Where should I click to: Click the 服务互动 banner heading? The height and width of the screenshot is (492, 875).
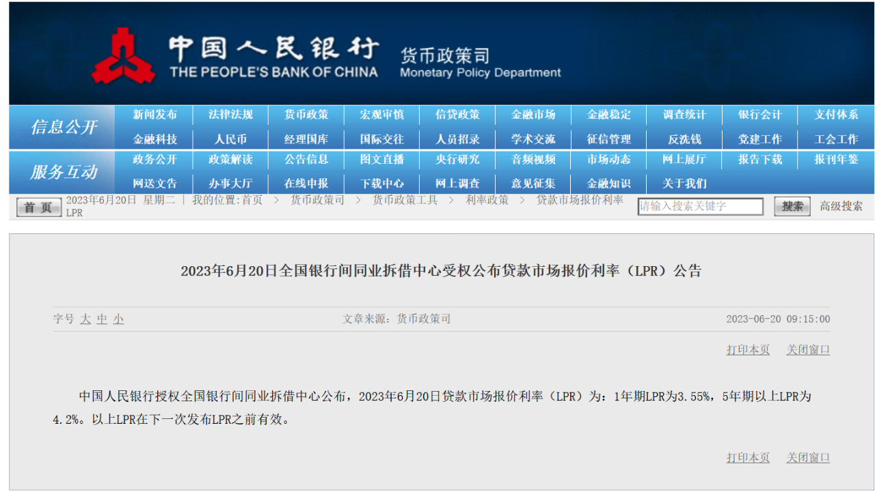[64, 172]
